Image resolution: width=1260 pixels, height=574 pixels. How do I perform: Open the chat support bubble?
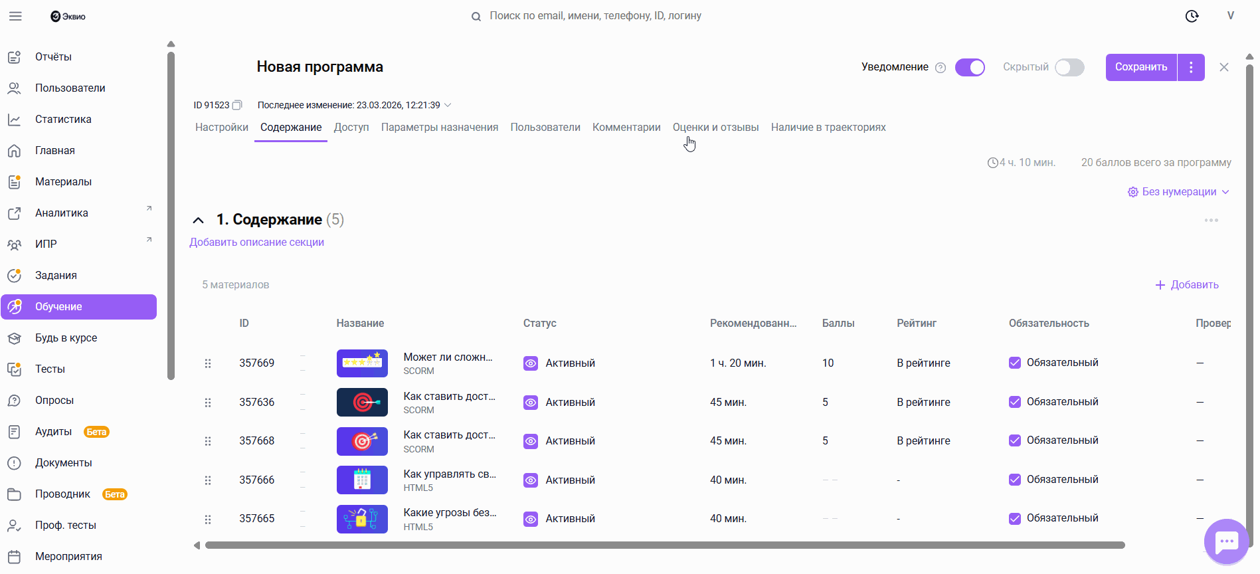(1226, 541)
